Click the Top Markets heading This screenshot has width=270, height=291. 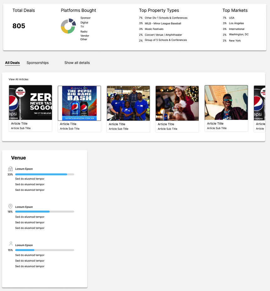point(235,10)
